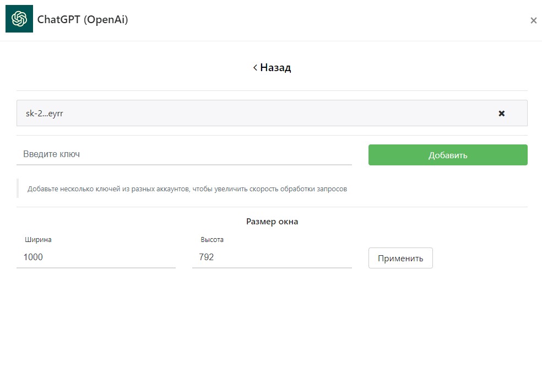Click the Ширина label
Image resolution: width=542 pixels, height=382 pixels.
pyautogui.click(x=38, y=240)
